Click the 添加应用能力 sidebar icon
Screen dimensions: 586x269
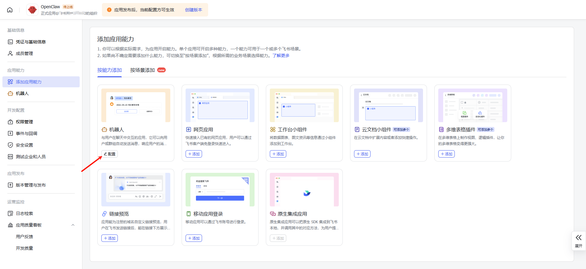click(x=10, y=82)
